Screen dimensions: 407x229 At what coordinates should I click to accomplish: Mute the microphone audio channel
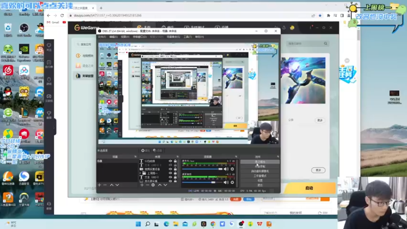pos(226,169)
